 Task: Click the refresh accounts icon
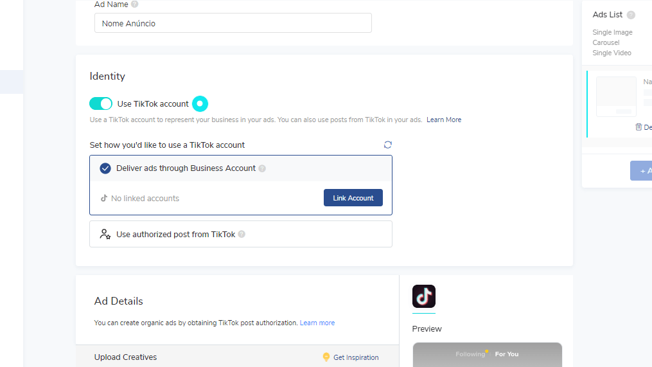coord(387,145)
